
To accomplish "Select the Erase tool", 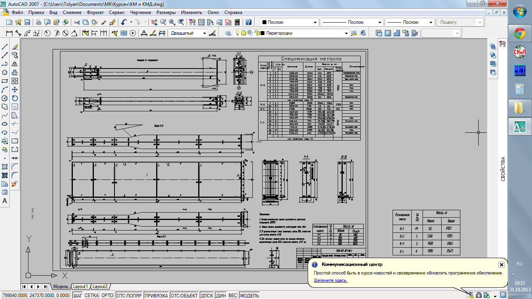I will pyautogui.click(x=15, y=47).
